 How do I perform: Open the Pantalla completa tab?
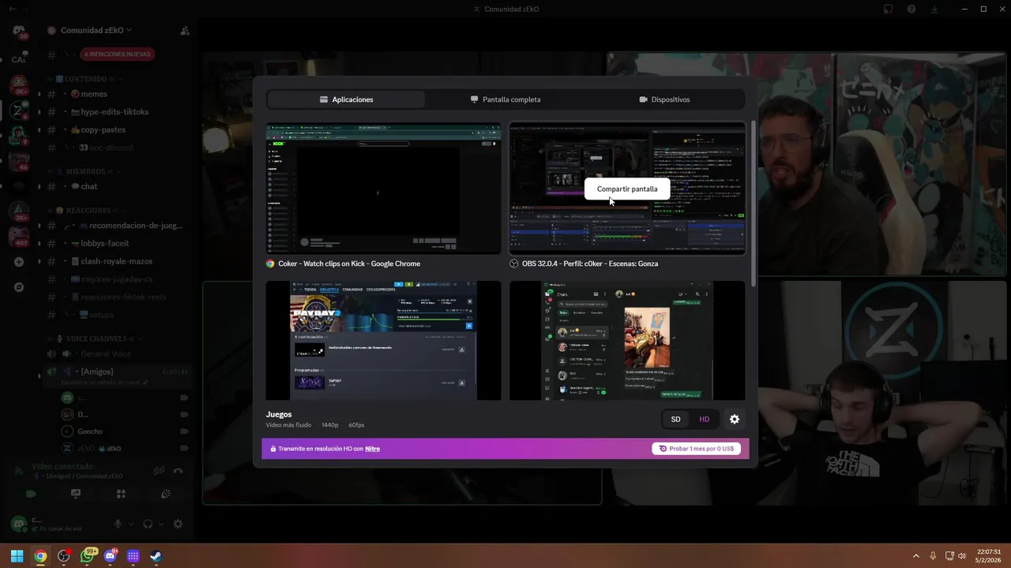tap(505, 99)
